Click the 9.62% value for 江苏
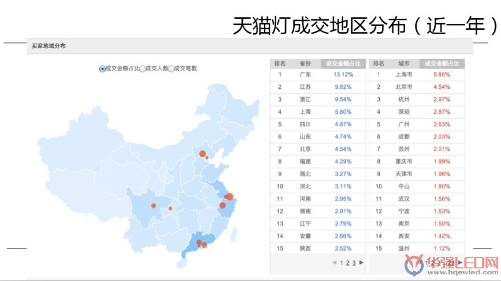Screen dimensions: 501x281 pyautogui.click(x=343, y=87)
